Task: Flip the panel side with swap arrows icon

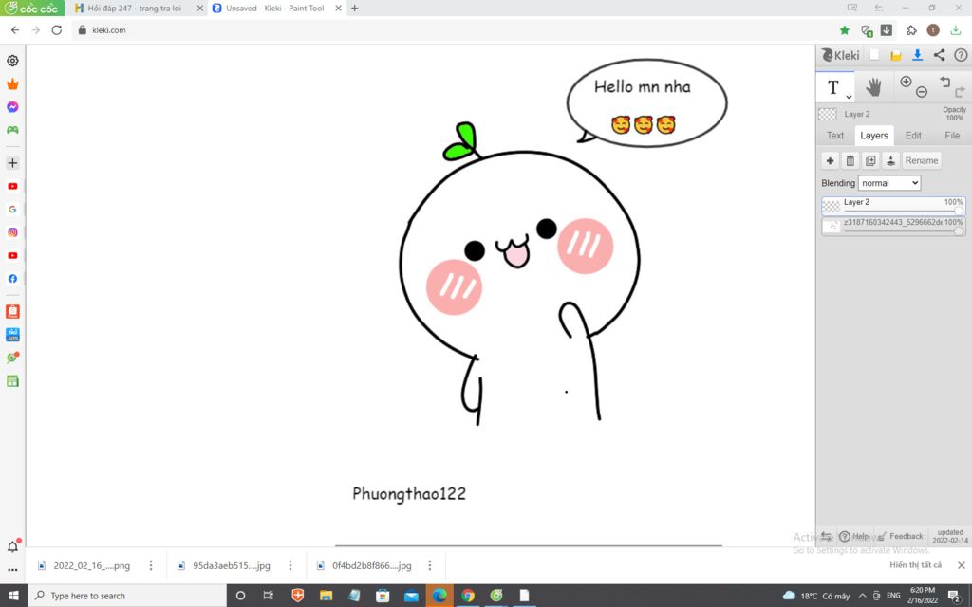Action: click(x=827, y=537)
